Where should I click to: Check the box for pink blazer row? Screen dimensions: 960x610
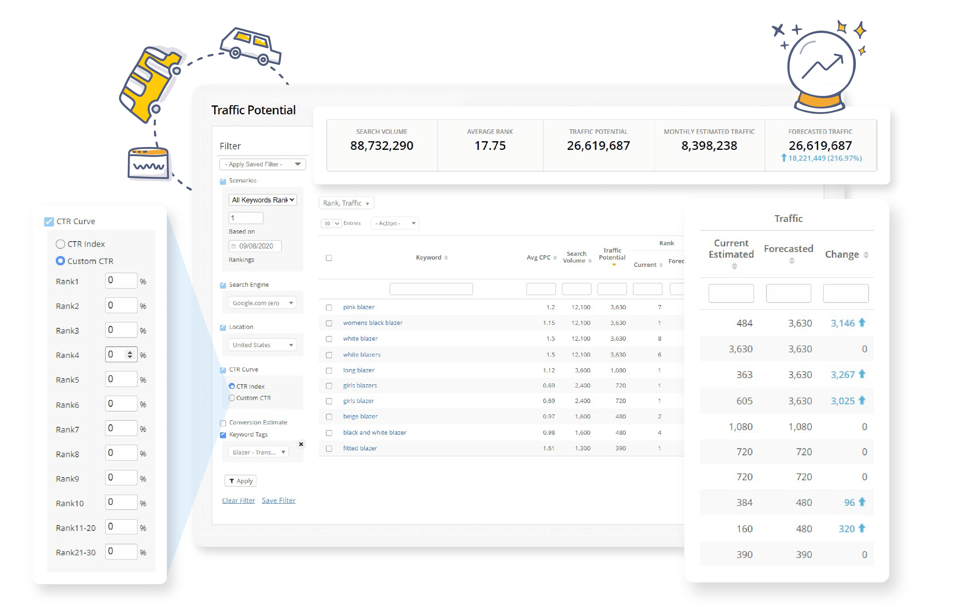point(329,307)
